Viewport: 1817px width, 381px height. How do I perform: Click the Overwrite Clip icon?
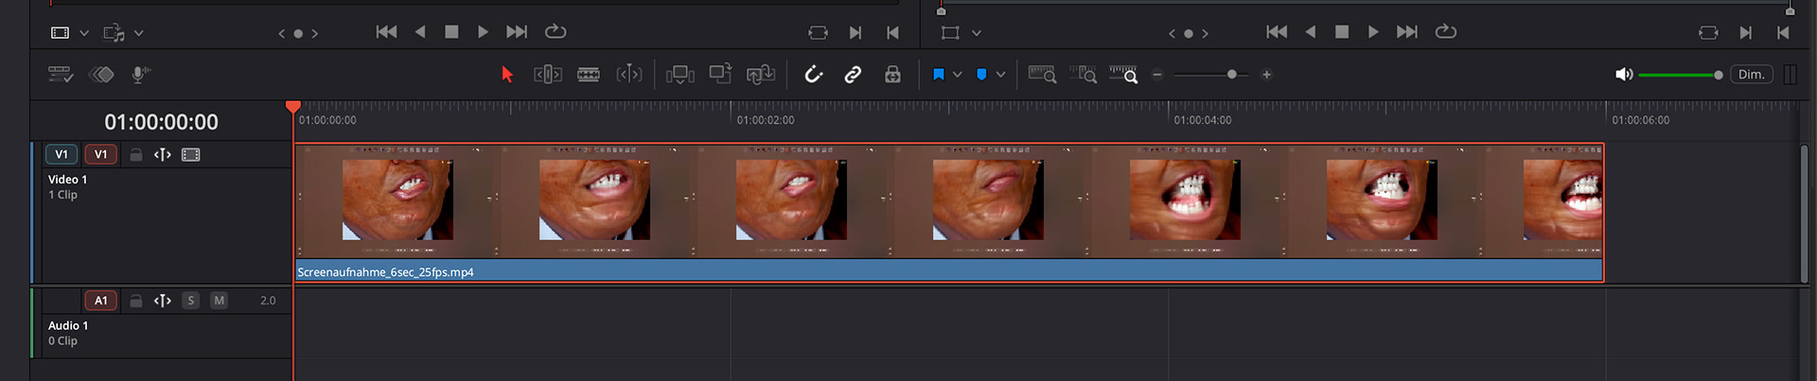[x=720, y=74]
